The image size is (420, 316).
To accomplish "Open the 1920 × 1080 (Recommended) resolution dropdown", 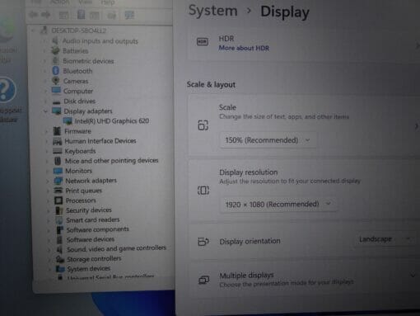I will point(278,205).
